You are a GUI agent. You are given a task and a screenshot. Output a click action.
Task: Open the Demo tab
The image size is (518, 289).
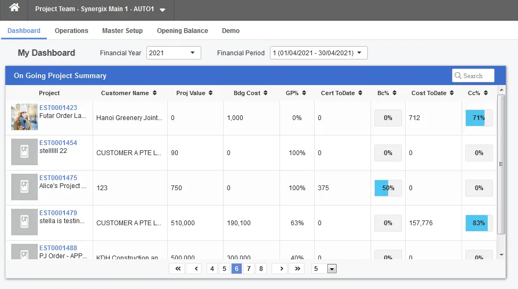pyautogui.click(x=231, y=31)
